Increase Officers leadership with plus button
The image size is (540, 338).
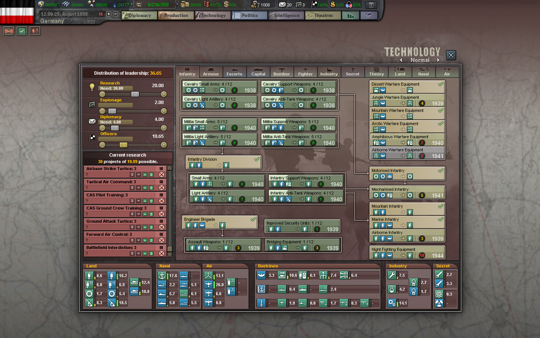tap(163, 145)
